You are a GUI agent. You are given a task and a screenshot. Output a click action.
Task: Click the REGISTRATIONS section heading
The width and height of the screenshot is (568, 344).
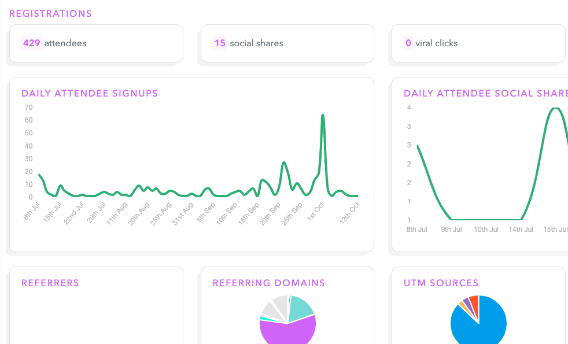tap(50, 13)
